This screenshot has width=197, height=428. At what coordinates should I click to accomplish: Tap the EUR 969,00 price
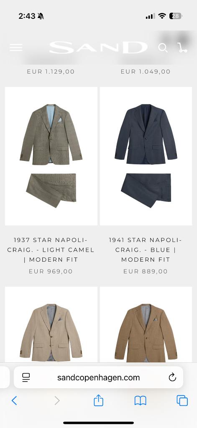point(51,271)
